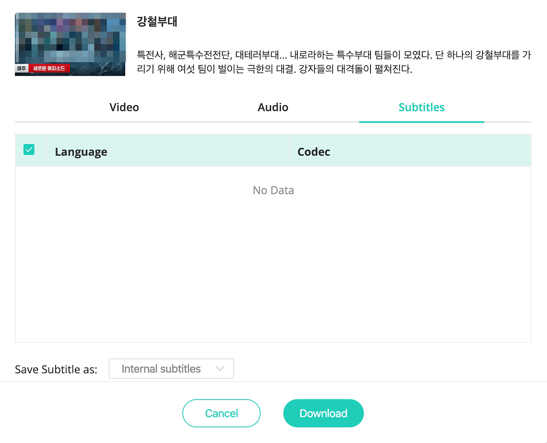
Task: Click the Save Subtitle as label
Action: click(56, 369)
